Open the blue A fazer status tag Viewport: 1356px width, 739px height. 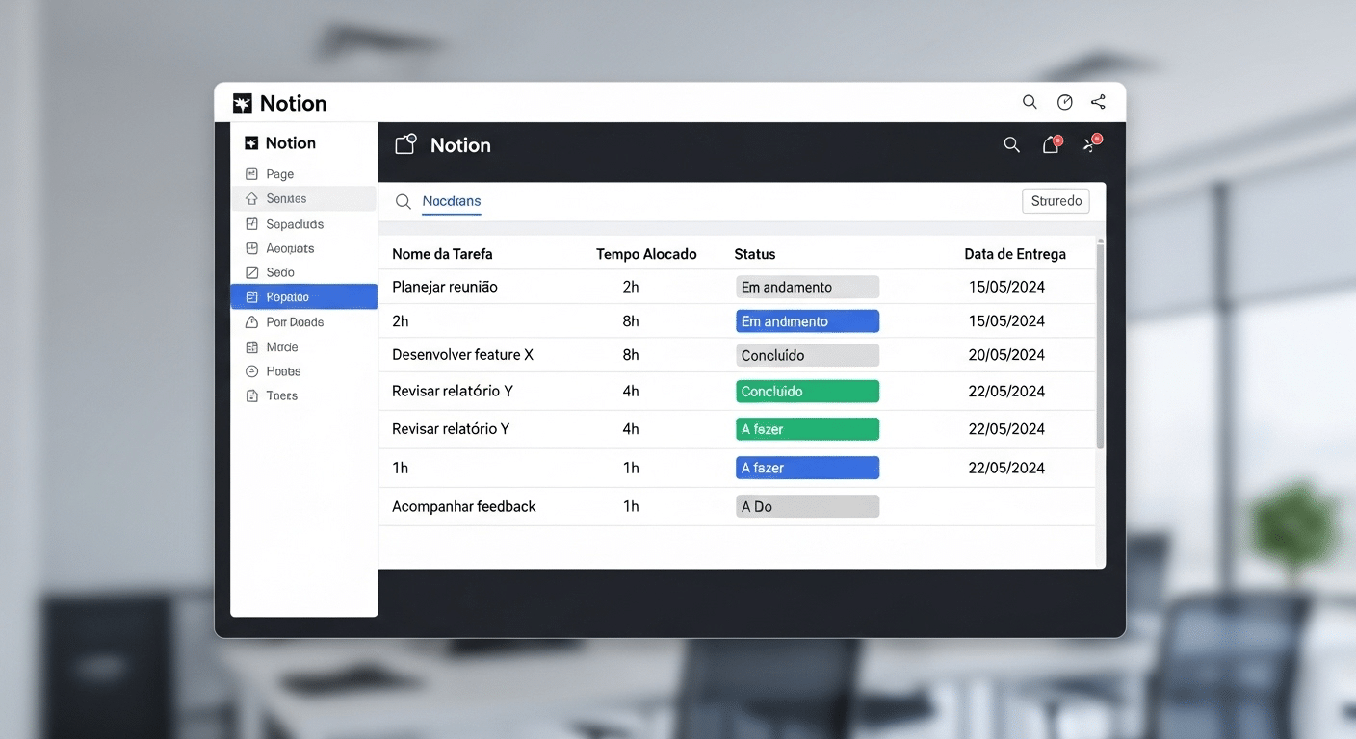tap(807, 468)
